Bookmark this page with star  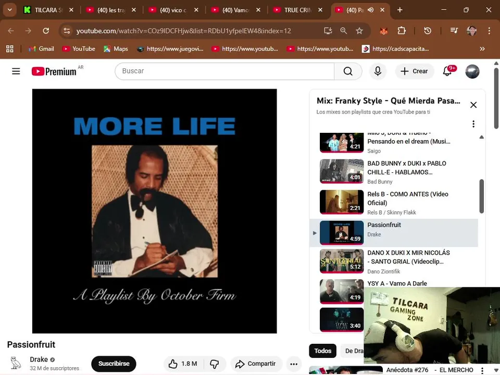359,31
